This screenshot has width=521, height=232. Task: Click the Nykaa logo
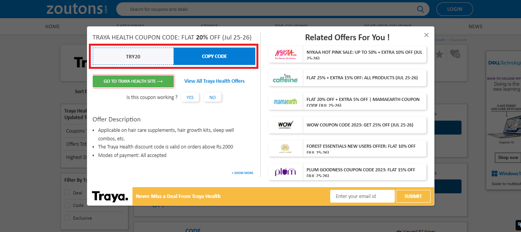285,54
